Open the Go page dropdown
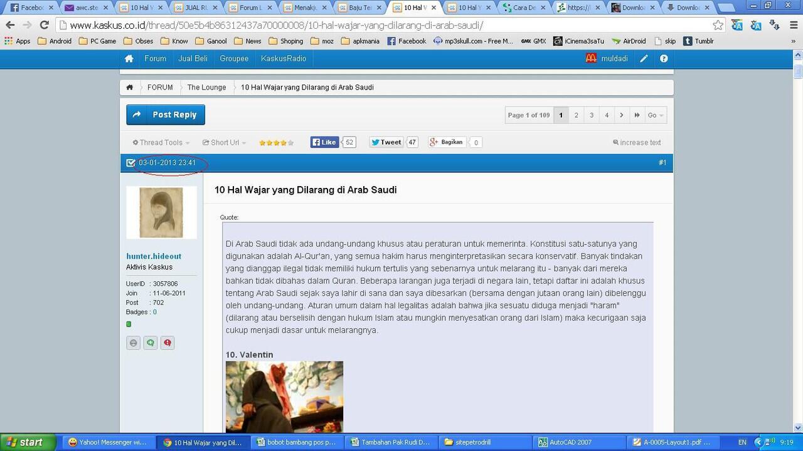Screen dimensions: 803x451 656,115
